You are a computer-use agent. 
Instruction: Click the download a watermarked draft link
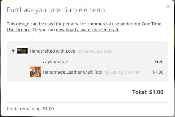click(87, 30)
